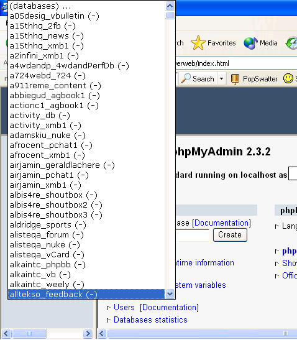Image resolution: width=297 pixels, height=340 pixels.
Task: Select albis4re_shoutbox2 entry
Action: pos(86,205)
